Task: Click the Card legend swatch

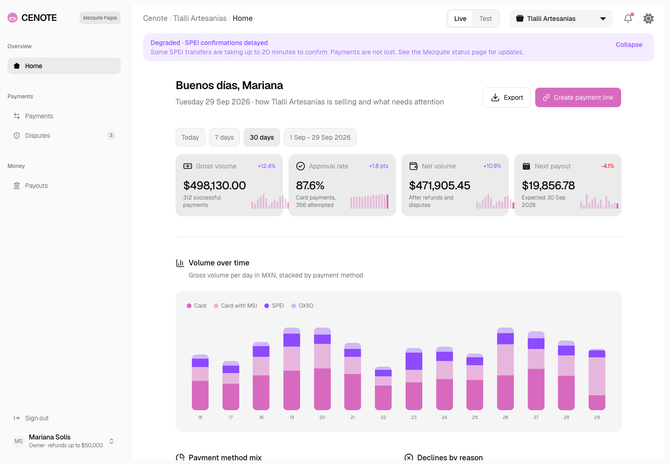Action: point(189,306)
